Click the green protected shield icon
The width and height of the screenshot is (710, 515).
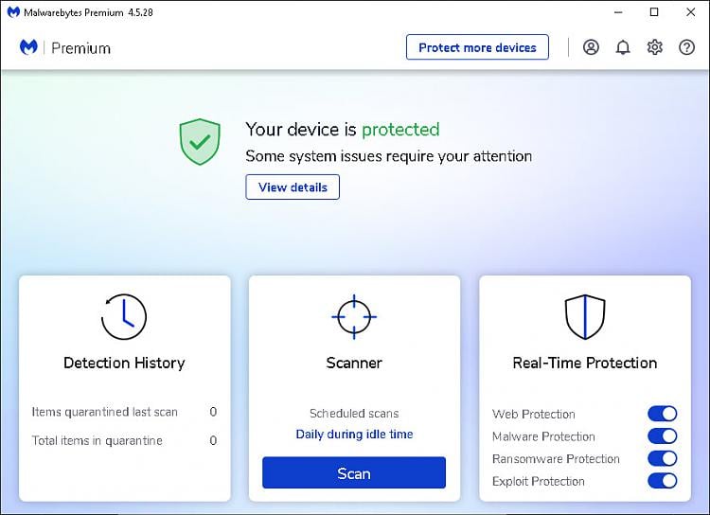click(x=200, y=142)
